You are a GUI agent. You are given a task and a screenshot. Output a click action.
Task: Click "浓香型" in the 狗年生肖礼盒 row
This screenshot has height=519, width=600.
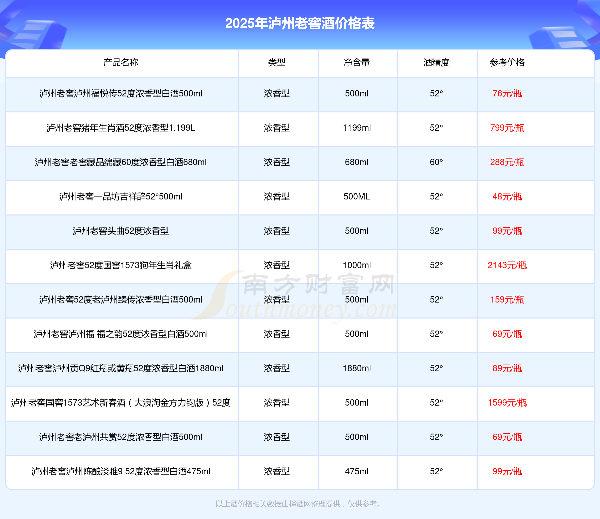(x=277, y=265)
